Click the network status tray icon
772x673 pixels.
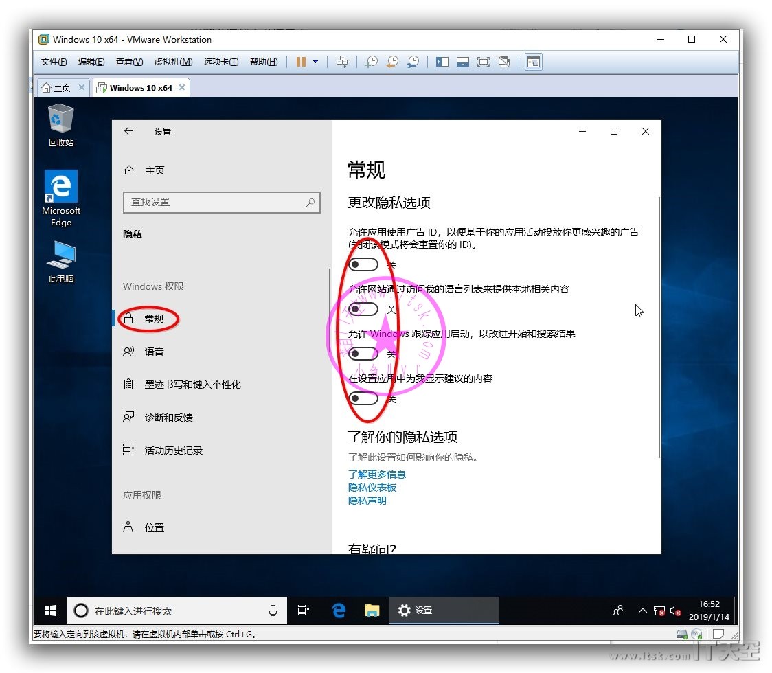pyautogui.click(x=659, y=611)
